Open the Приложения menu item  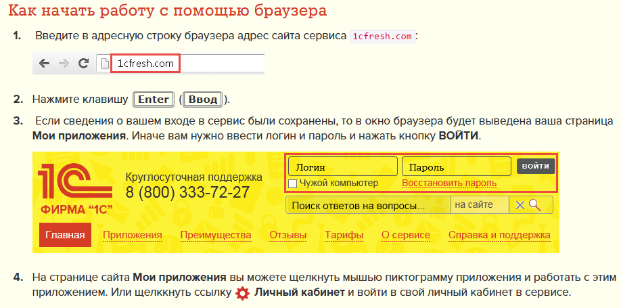point(133,235)
